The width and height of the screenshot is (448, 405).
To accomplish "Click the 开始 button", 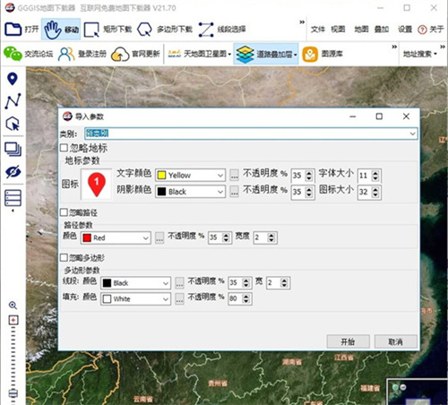I will point(348,341).
